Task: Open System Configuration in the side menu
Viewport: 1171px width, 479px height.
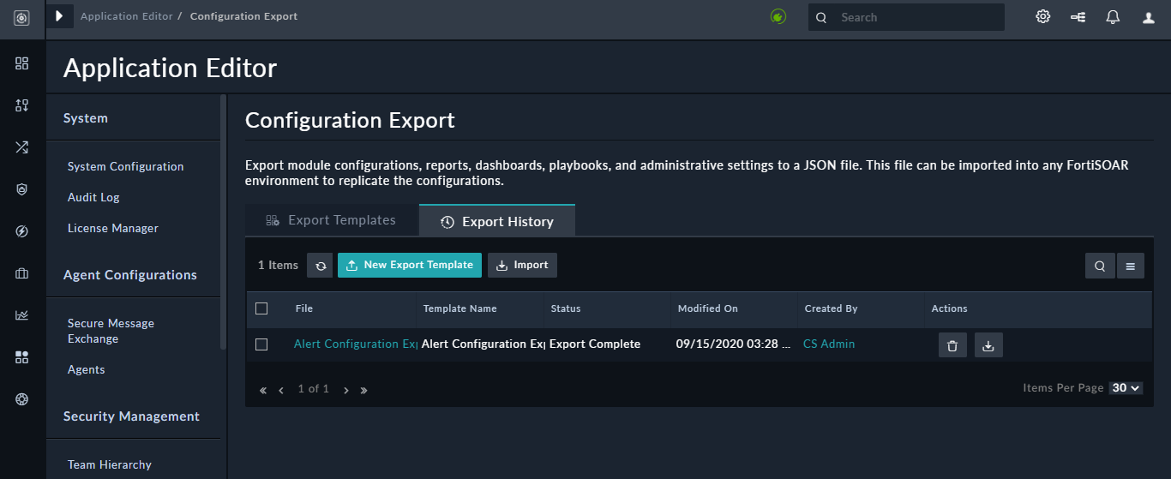Action: tap(126, 166)
